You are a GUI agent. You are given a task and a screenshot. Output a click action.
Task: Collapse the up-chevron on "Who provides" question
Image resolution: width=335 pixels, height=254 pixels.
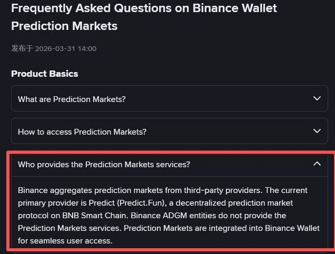317,164
